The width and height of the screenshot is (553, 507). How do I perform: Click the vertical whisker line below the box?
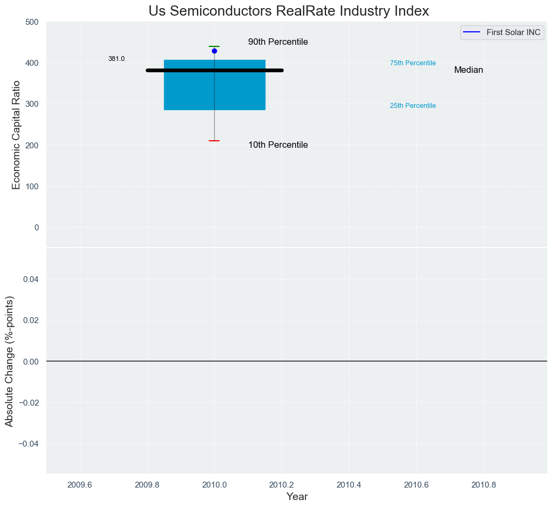coord(214,125)
